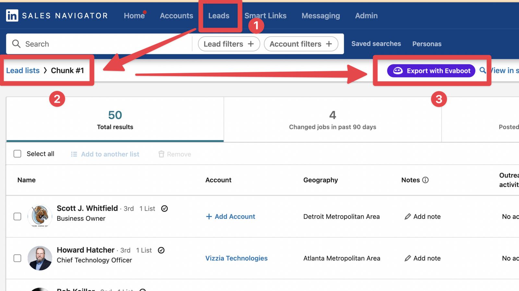
Task: Click the Remove trash icon
Action: pyautogui.click(x=161, y=154)
